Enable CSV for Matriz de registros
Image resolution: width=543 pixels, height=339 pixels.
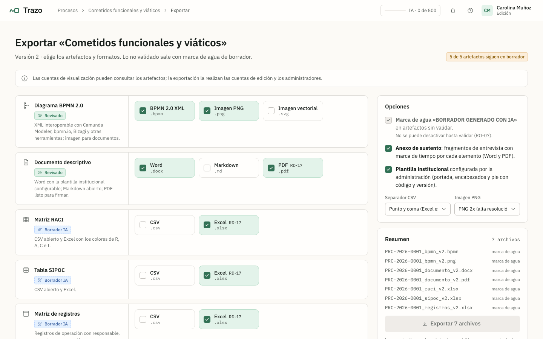[x=143, y=319]
